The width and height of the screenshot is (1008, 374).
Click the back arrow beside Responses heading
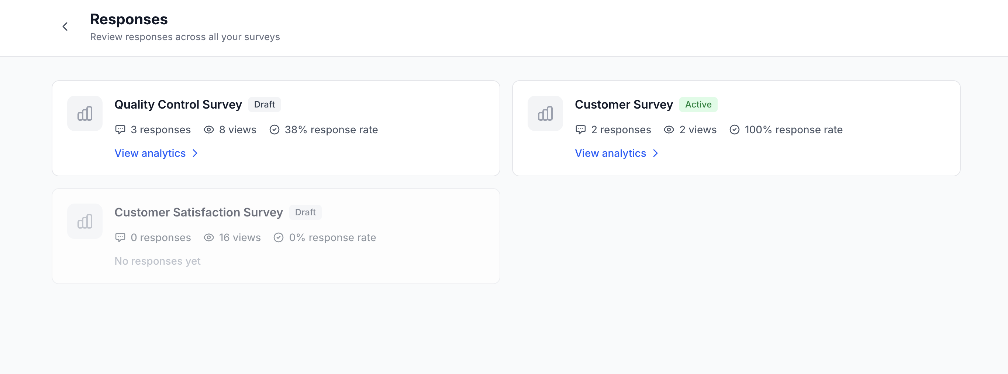[x=65, y=27]
